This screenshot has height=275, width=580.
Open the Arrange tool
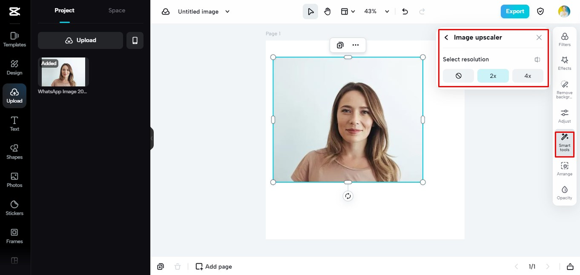(565, 169)
